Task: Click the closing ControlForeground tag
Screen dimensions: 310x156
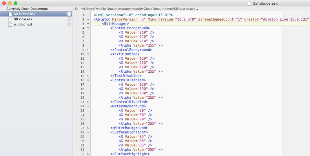Action: point(131,50)
